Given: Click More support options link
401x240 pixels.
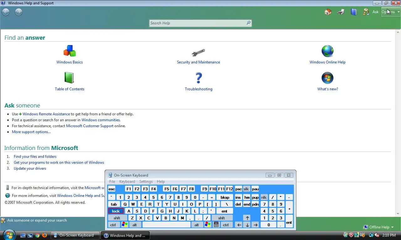Looking at the screenshot, I should coord(31,132).
